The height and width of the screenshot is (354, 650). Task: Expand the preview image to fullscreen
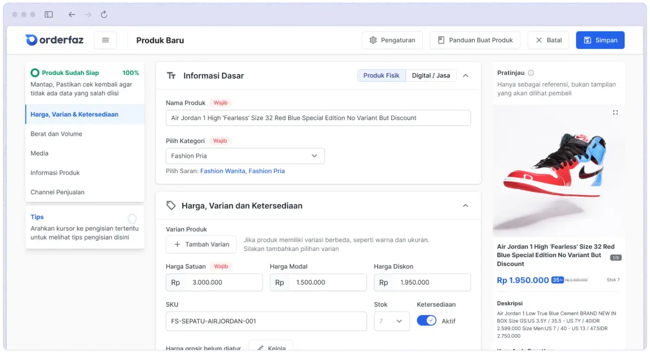[x=615, y=112]
